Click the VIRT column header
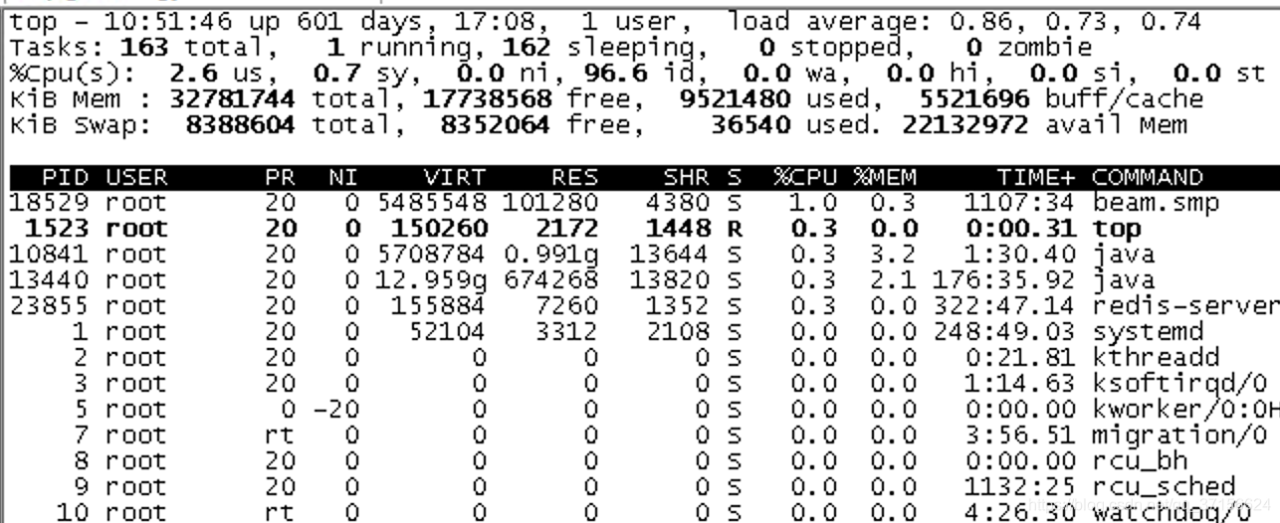The height and width of the screenshot is (523, 1280). (455, 178)
